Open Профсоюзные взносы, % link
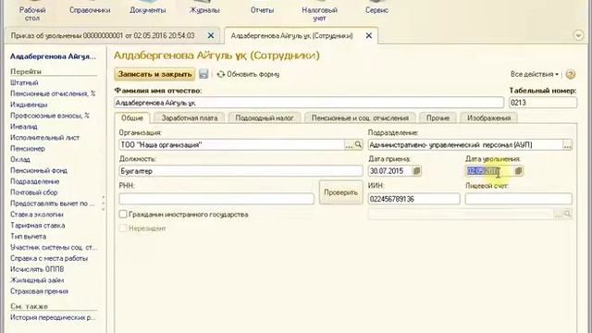The image size is (592, 333). (49, 115)
